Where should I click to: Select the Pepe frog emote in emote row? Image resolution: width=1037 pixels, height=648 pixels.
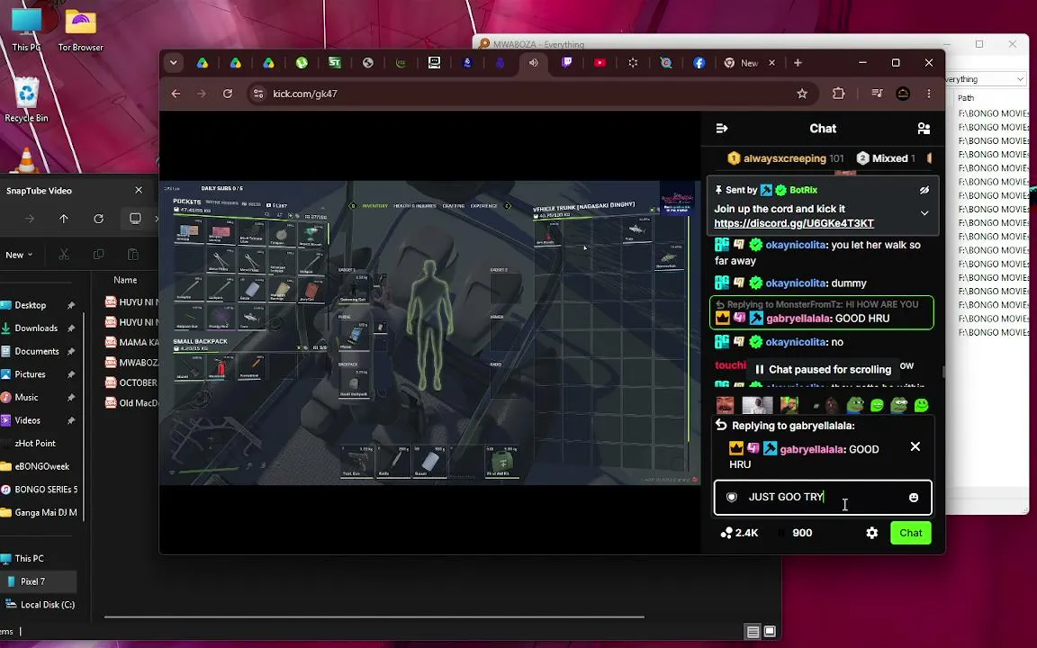(855, 404)
